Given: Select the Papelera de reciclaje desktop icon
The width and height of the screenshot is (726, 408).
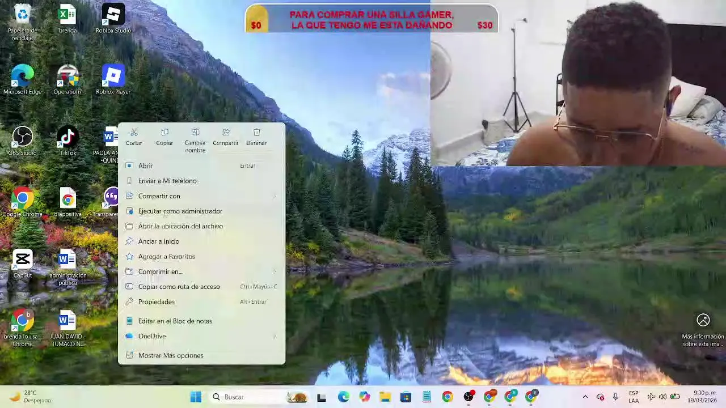Looking at the screenshot, I should coord(23,22).
